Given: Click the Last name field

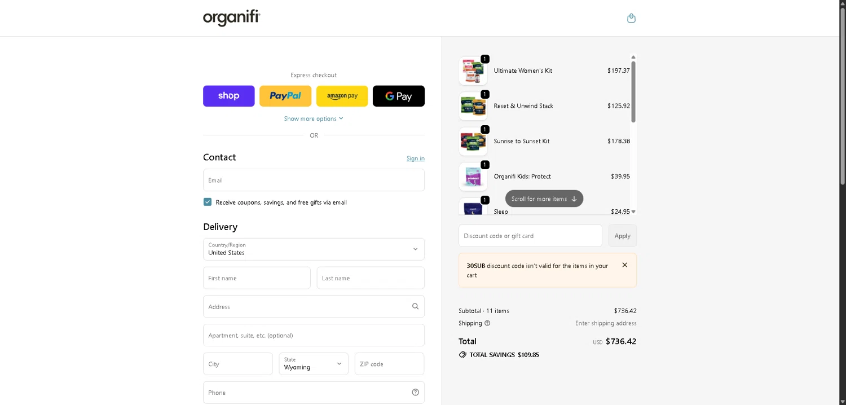Looking at the screenshot, I should (371, 278).
